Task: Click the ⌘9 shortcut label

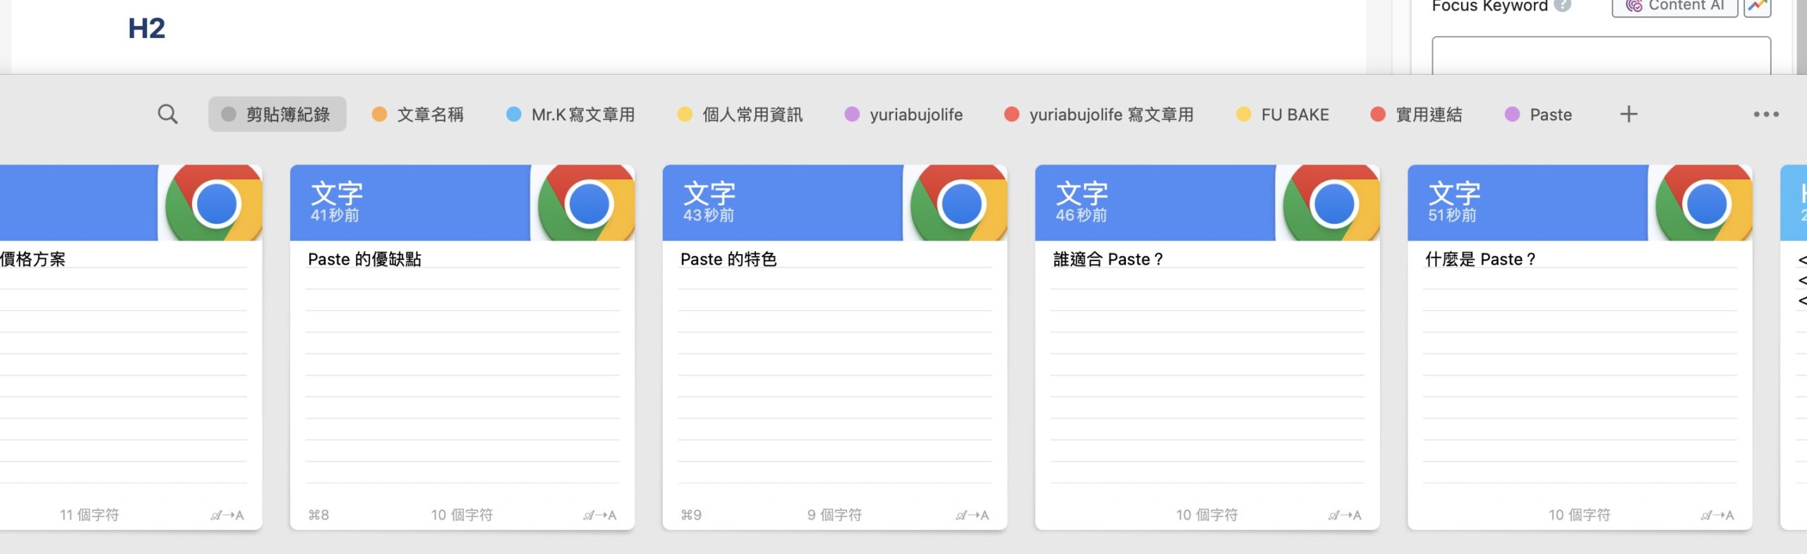Action: pyautogui.click(x=691, y=515)
